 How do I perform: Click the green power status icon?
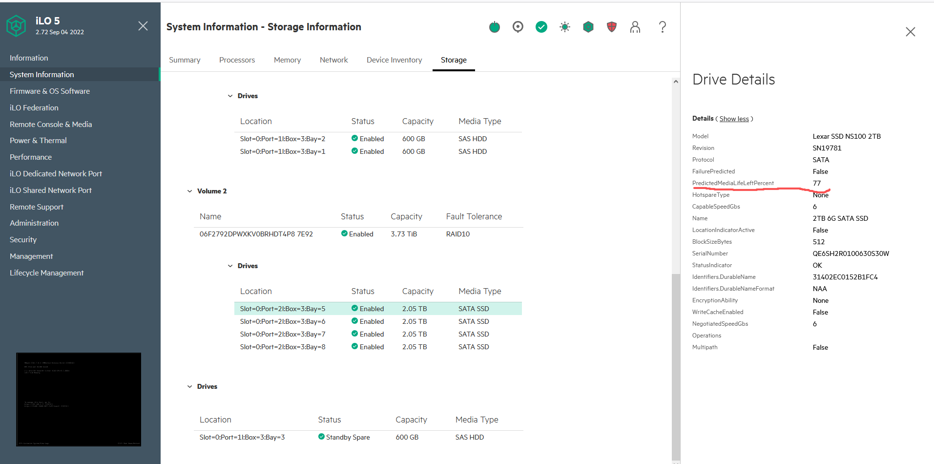[x=494, y=27]
